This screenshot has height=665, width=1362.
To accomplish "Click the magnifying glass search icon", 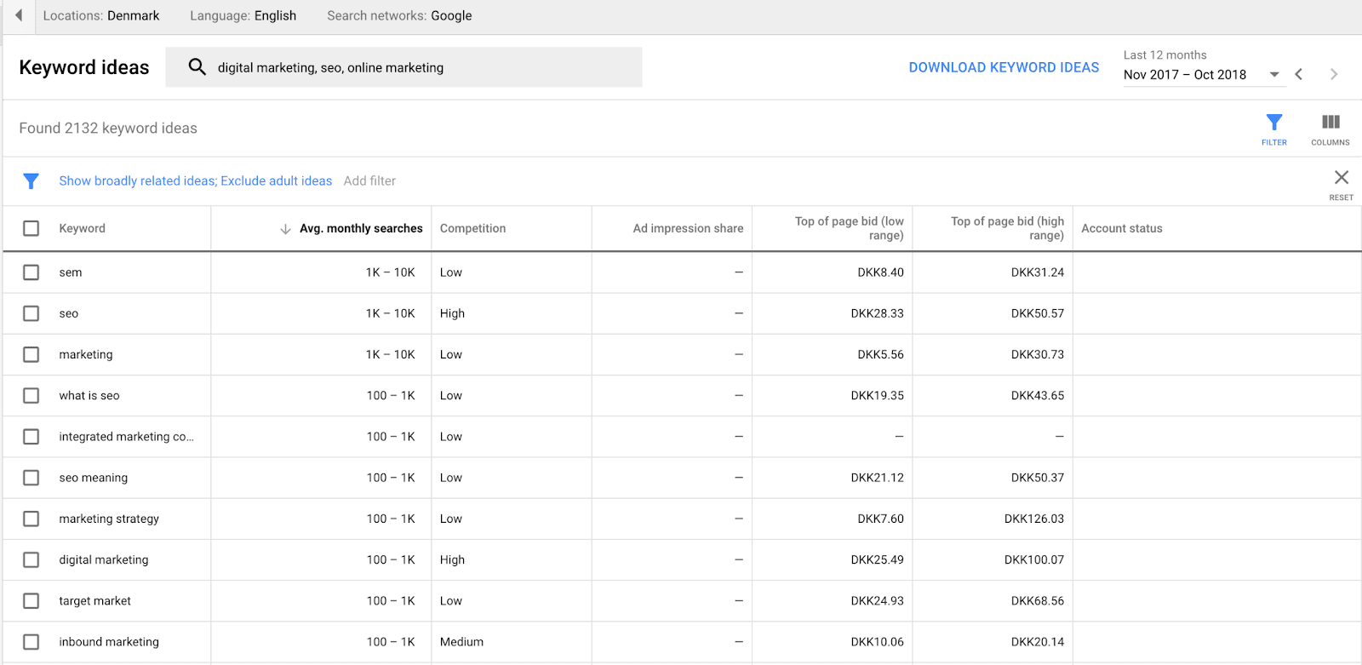I will (x=197, y=67).
